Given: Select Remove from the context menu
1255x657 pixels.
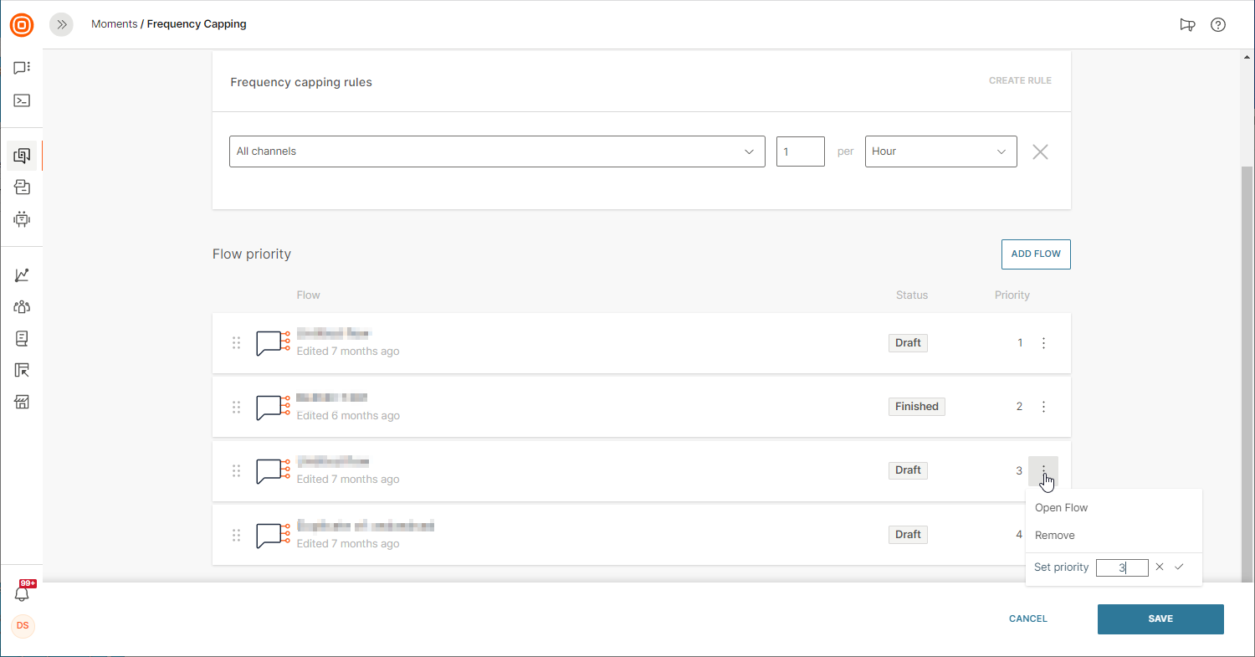Looking at the screenshot, I should pos(1054,536).
